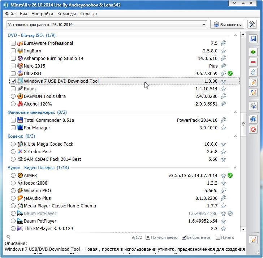This screenshot has width=263, height=258.
Task: Open the Установка программ preset dropdown
Action: (107, 25)
